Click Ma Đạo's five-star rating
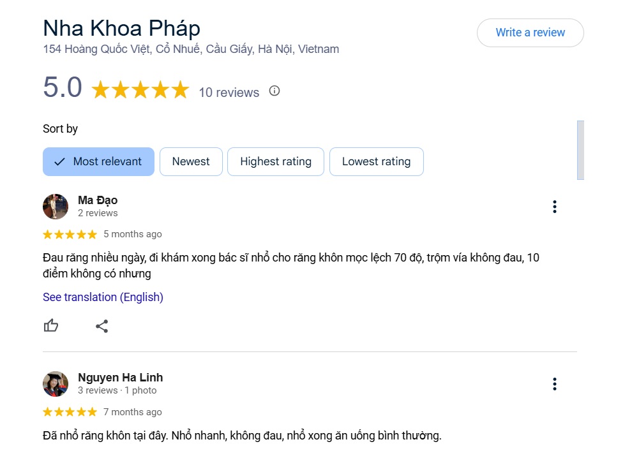Screen dimensions: 632x465 (x=70, y=234)
